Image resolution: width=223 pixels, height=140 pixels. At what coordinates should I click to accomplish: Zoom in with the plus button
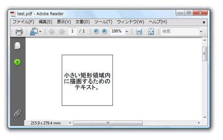pos(104,31)
